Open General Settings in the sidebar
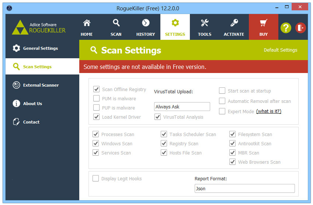The image size is (313, 205). click(42, 48)
